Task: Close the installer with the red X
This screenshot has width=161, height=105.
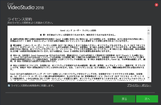Action: click(156, 5)
